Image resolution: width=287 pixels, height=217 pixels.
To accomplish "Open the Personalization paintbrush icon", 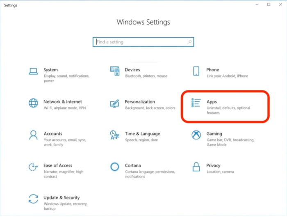I will point(114,103).
